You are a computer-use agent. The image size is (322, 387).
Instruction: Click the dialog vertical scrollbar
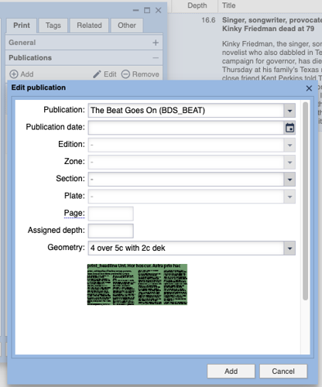tap(306, 201)
